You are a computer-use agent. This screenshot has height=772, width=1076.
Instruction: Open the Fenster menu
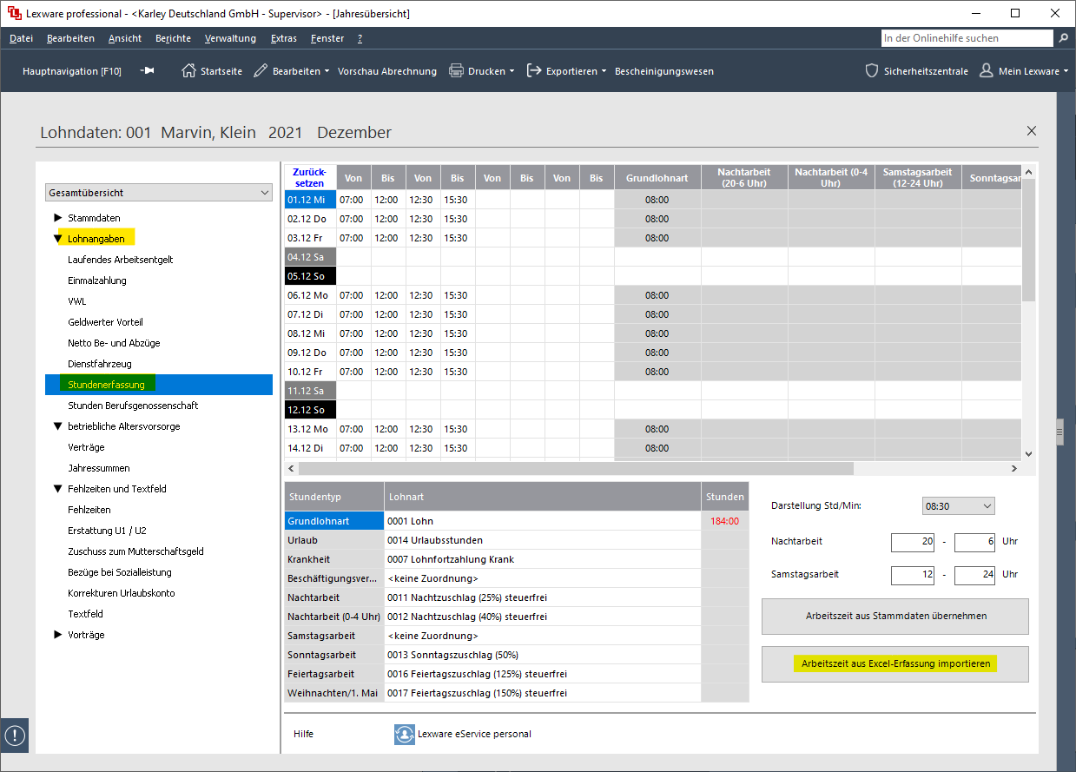(327, 38)
